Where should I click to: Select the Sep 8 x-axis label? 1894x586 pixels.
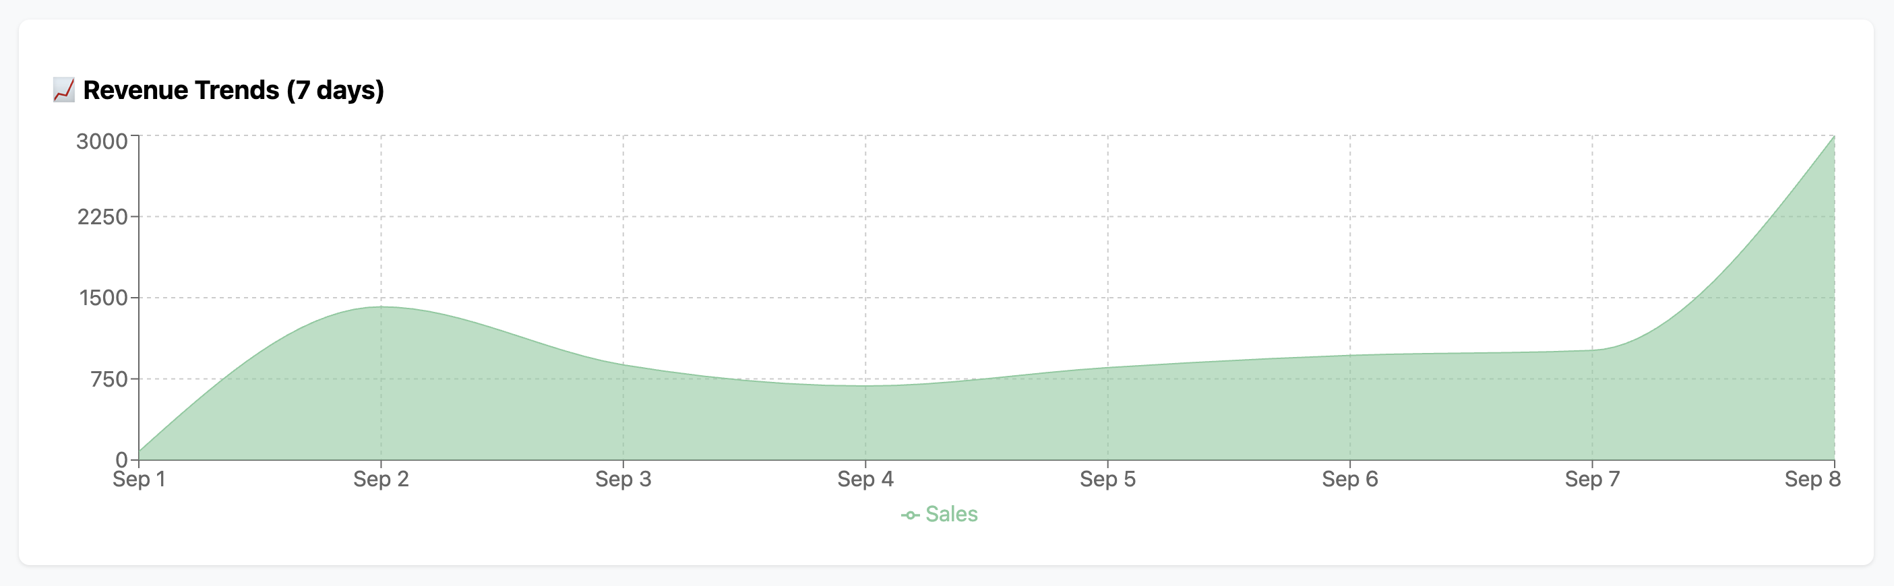point(1812,480)
